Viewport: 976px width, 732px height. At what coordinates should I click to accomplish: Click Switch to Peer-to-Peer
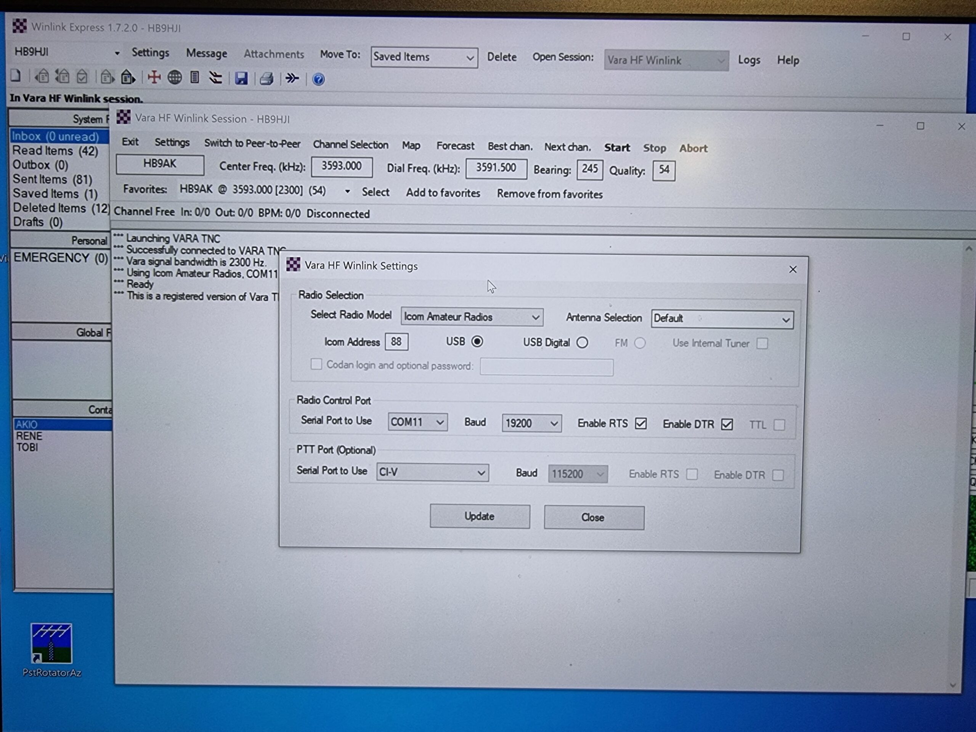pyautogui.click(x=252, y=143)
